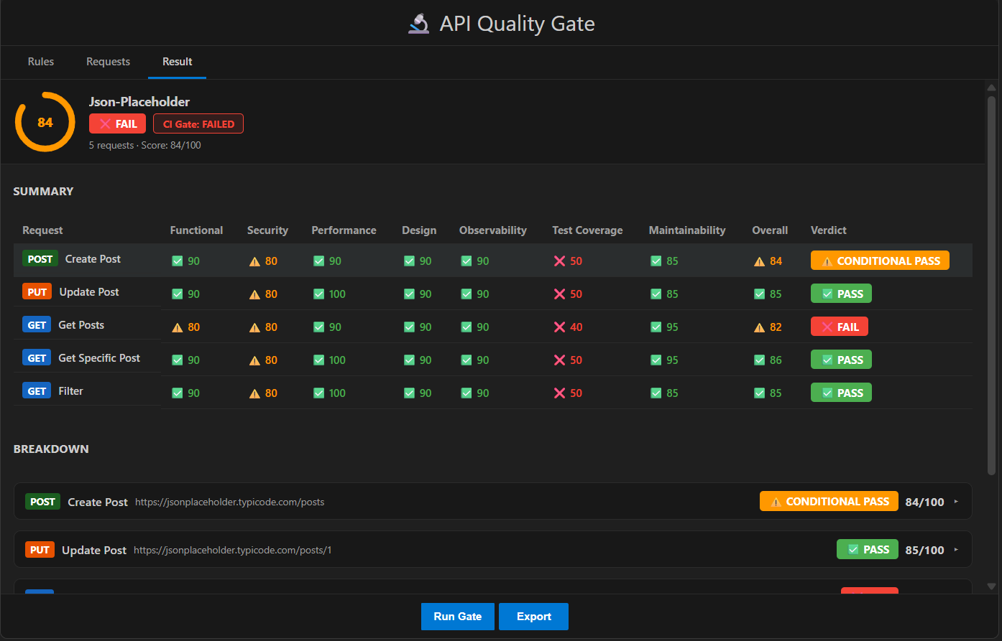Open the Rules tab

tap(41, 62)
